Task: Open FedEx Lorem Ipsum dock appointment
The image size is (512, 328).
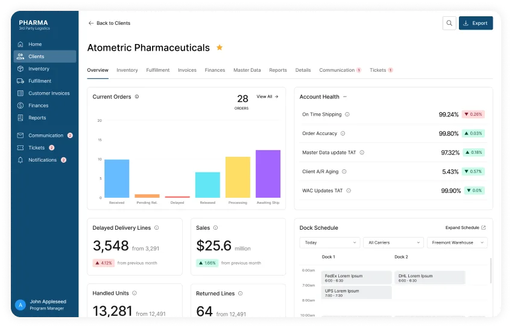Action: (x=356, y=277)
